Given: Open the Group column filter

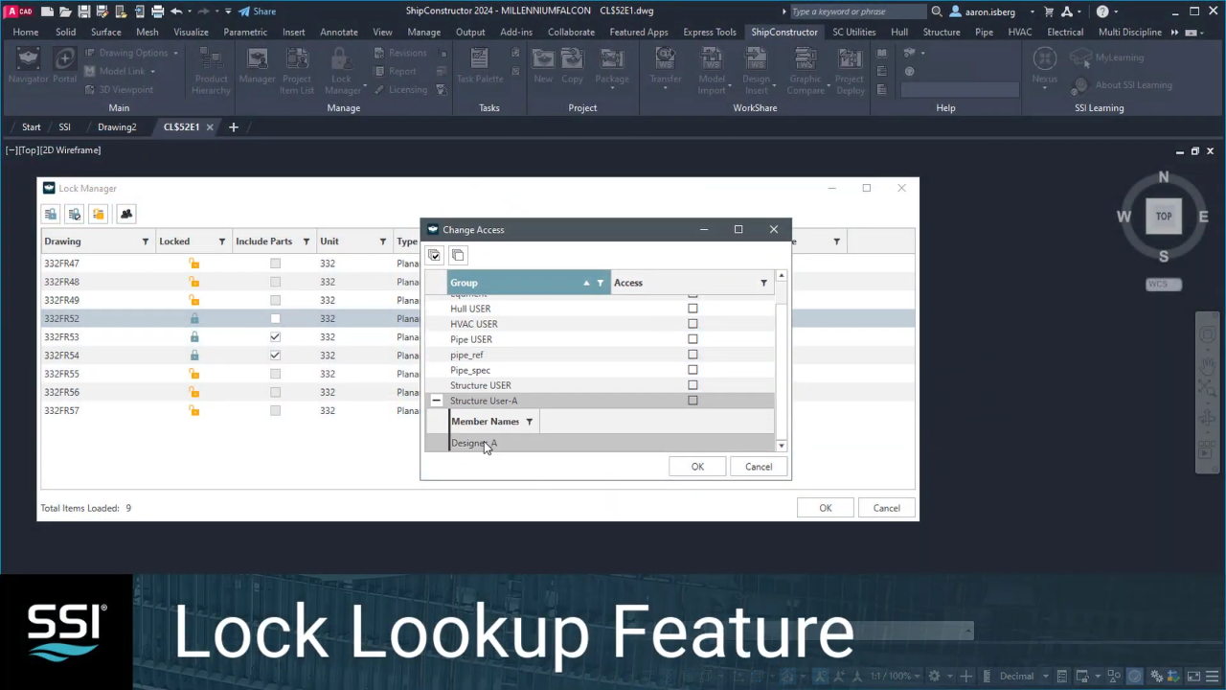Looking at the screenshot, I should (x=601, y=283).
